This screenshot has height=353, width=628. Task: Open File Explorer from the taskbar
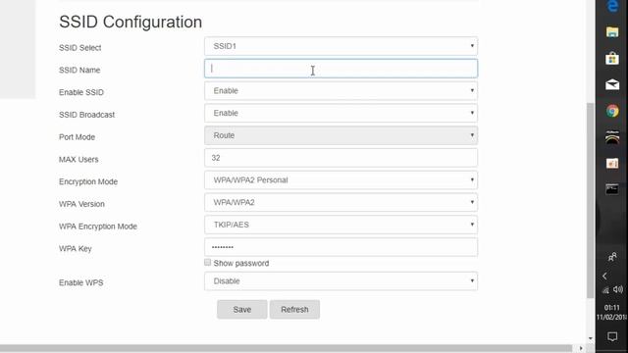click(612, 32)
